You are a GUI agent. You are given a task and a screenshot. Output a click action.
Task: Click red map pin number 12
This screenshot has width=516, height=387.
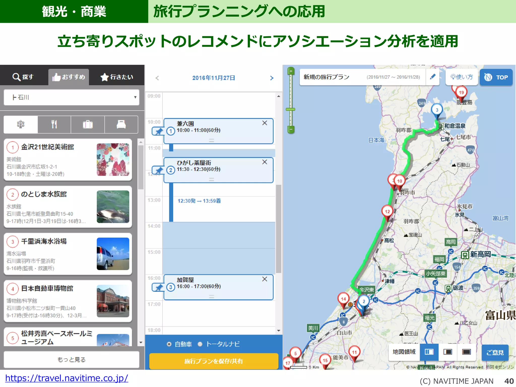click(x=387, y=212)
